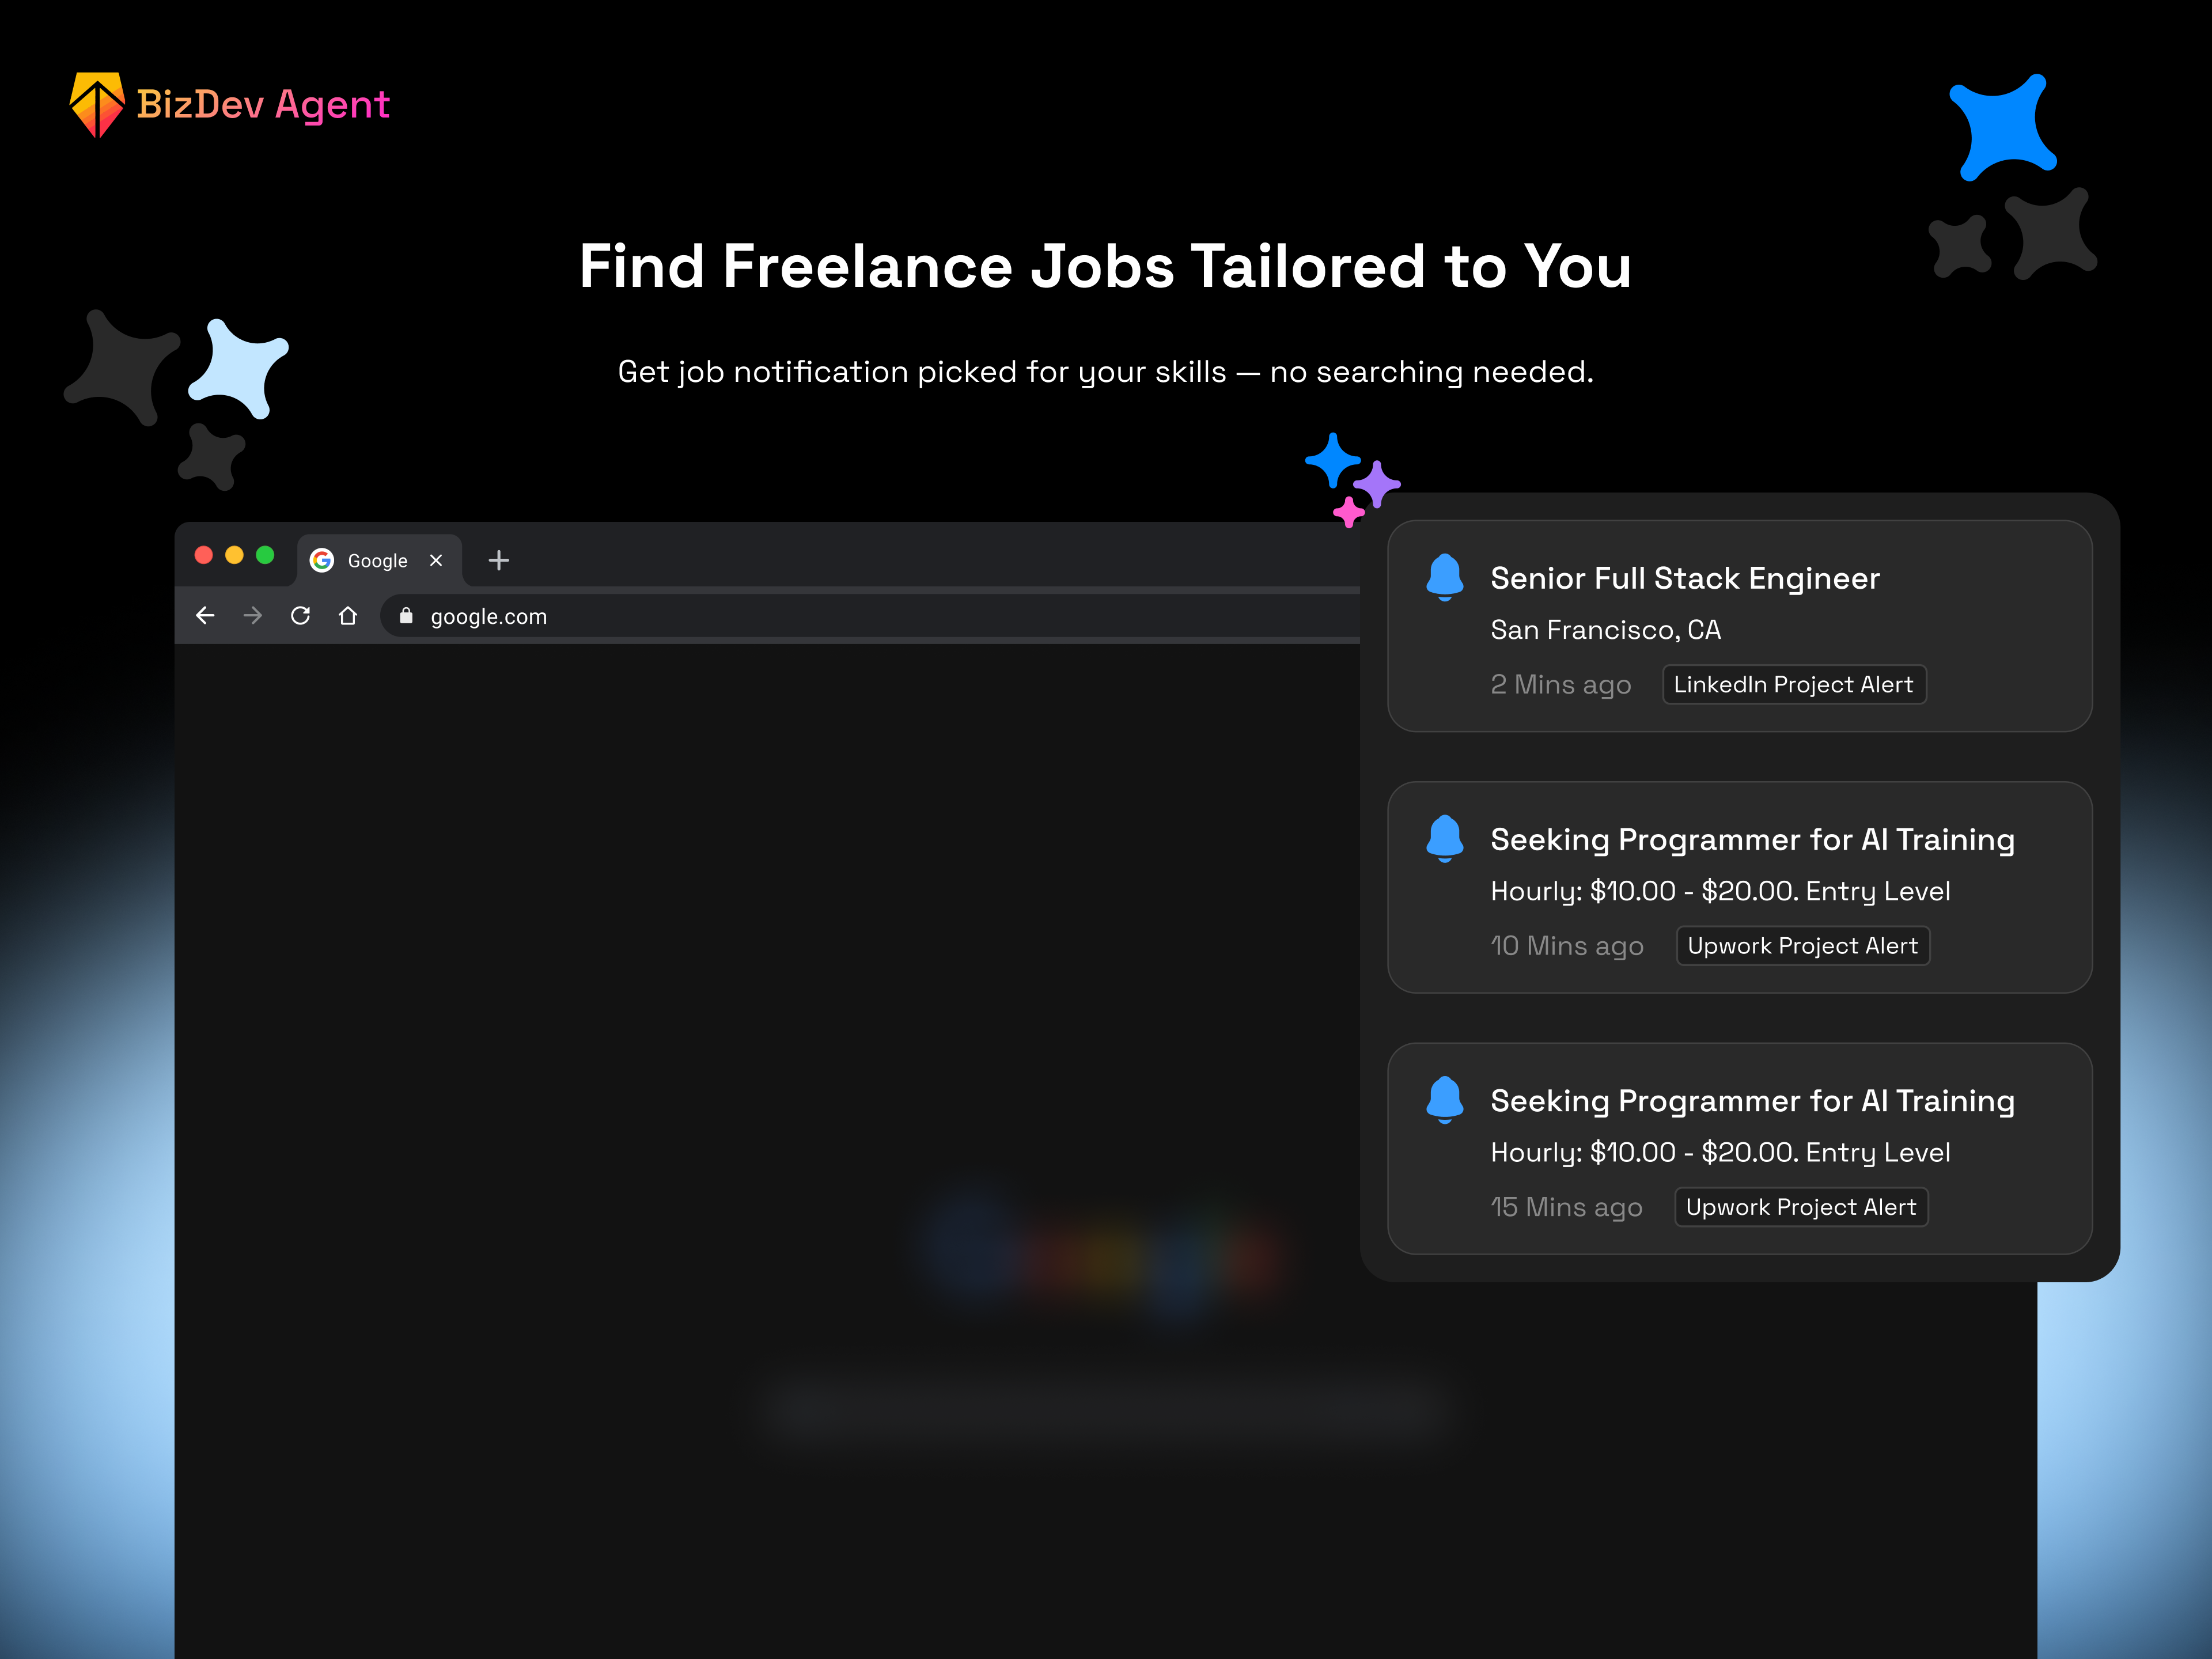This screenshot has height=1659, width=2212.
Task: Click the BizDev Agent brand name text
Action: (263, 105)
